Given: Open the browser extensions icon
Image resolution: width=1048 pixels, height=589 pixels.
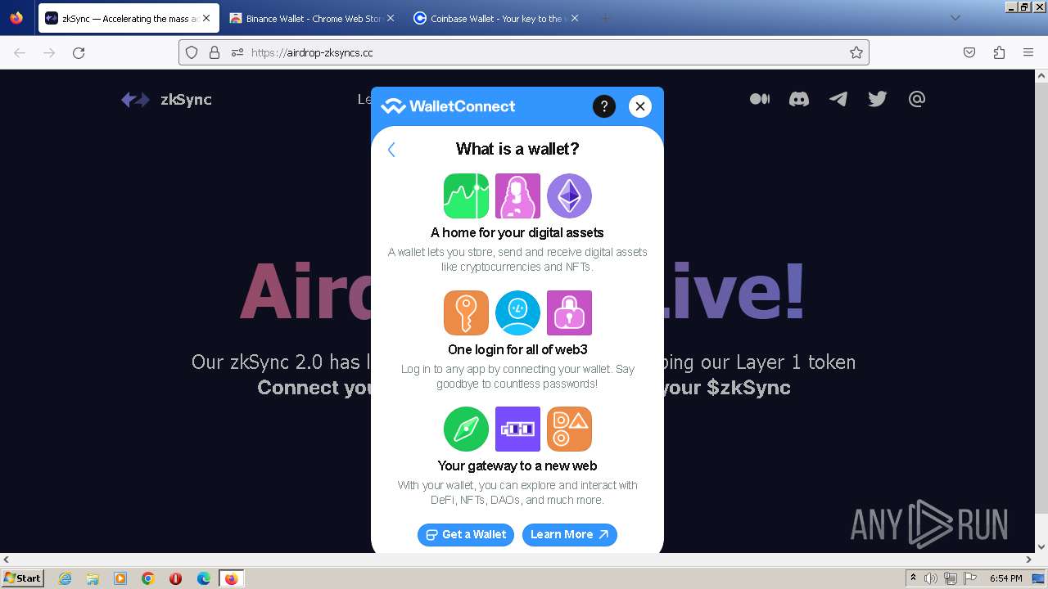Looking at the screenshot, I should 999,52.
